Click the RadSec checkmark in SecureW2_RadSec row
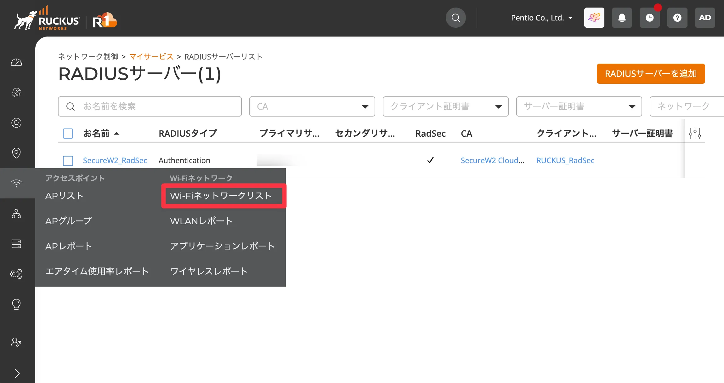Viewport: 724px width, 383px height. (x=431, y=160)
